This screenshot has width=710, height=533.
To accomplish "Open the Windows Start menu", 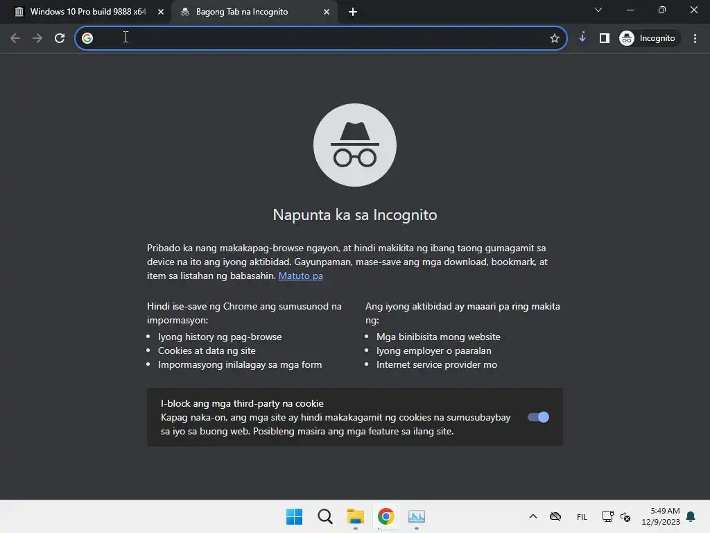I will pyautogui.click(x=294, y=516).
